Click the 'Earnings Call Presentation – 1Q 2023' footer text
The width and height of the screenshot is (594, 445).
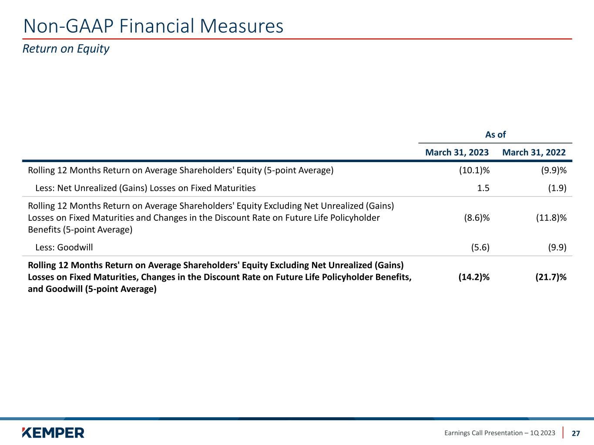(500, 433)
